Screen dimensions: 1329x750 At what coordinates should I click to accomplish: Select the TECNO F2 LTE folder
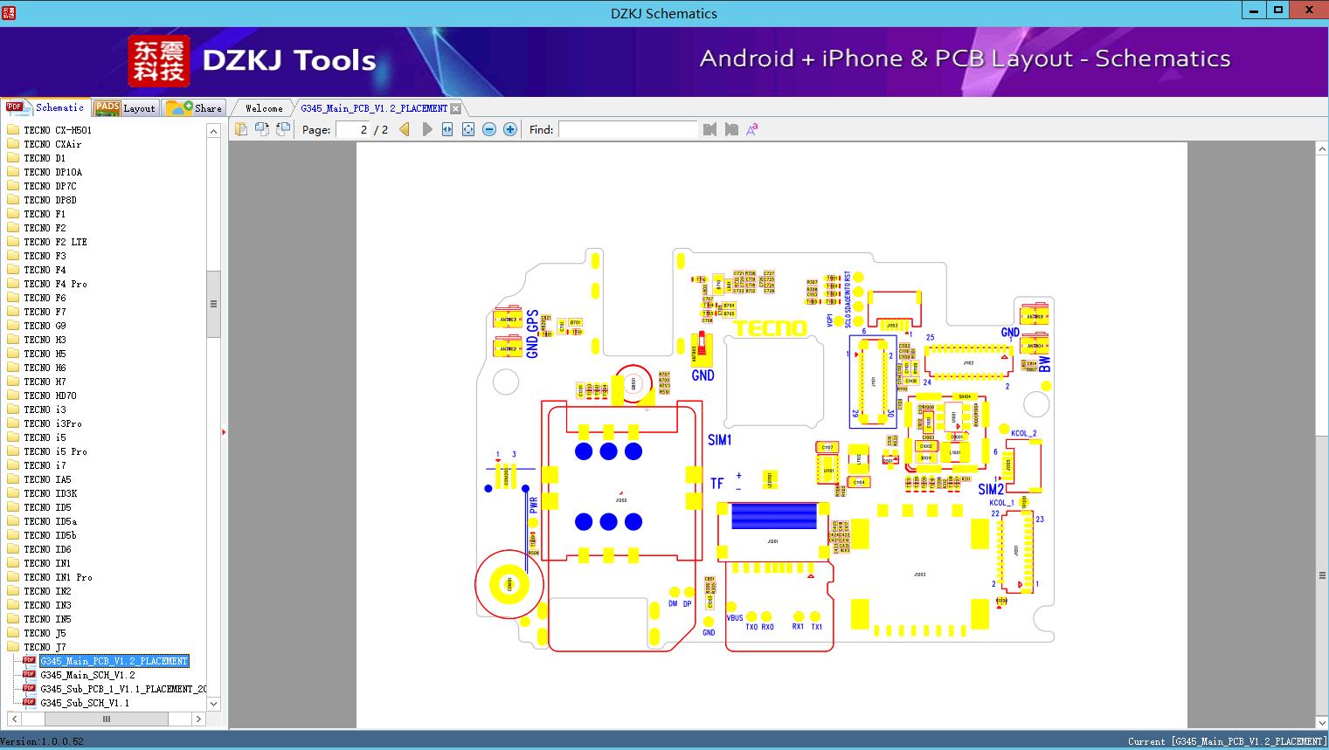(56, 242)
